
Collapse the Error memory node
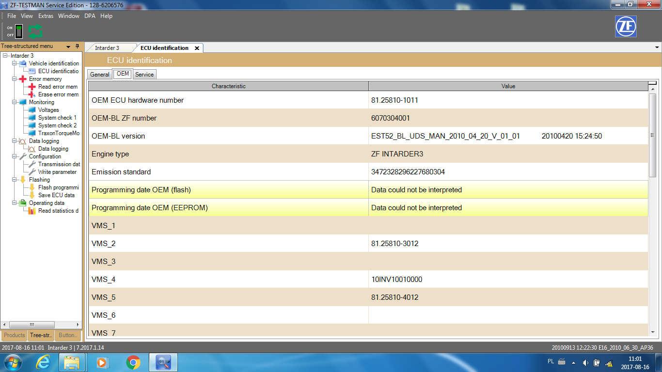tap(14, 79)
